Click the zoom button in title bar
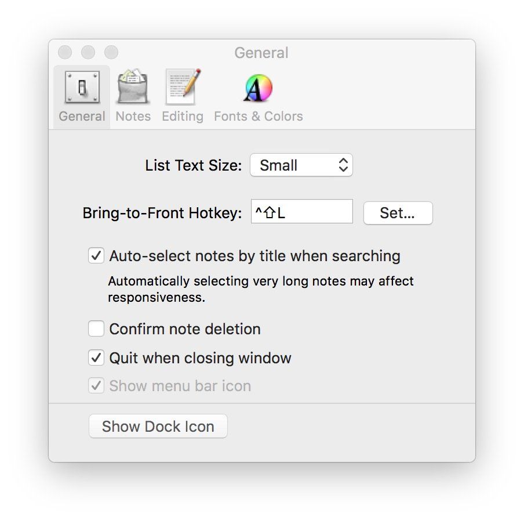This screenshot has width=524, height=520. (111, 53)
